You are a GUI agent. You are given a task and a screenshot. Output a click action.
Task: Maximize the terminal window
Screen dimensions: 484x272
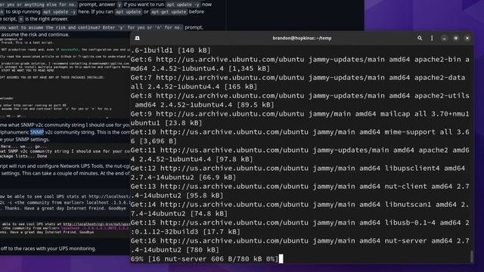click(x=455, y=39)
